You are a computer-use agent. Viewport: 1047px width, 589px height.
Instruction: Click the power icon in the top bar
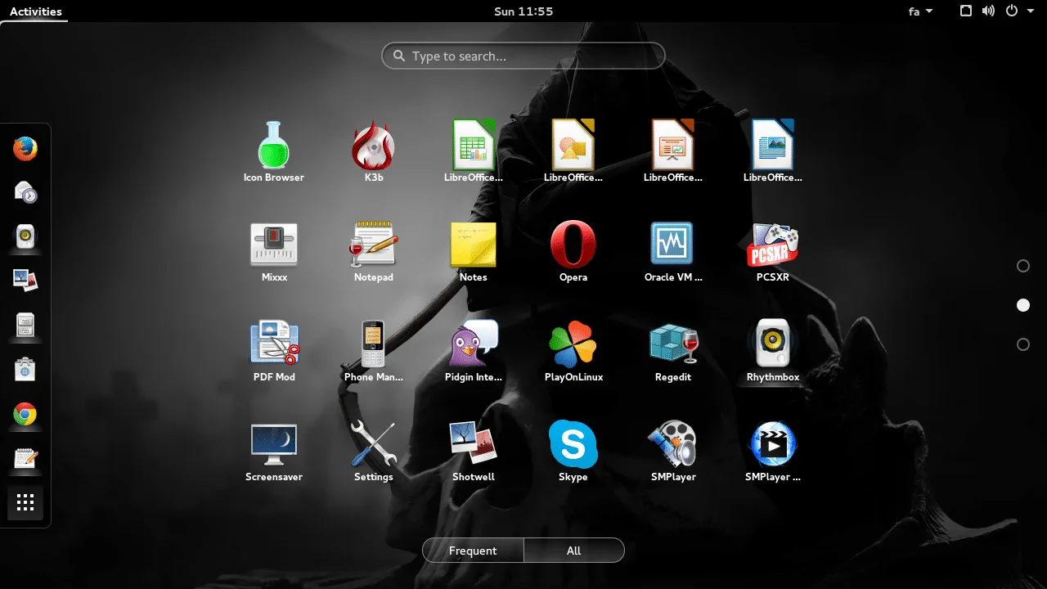(x=1012, y=11)
